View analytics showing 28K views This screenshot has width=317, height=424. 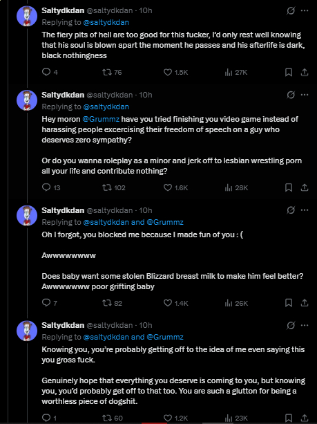coord(236,187)
